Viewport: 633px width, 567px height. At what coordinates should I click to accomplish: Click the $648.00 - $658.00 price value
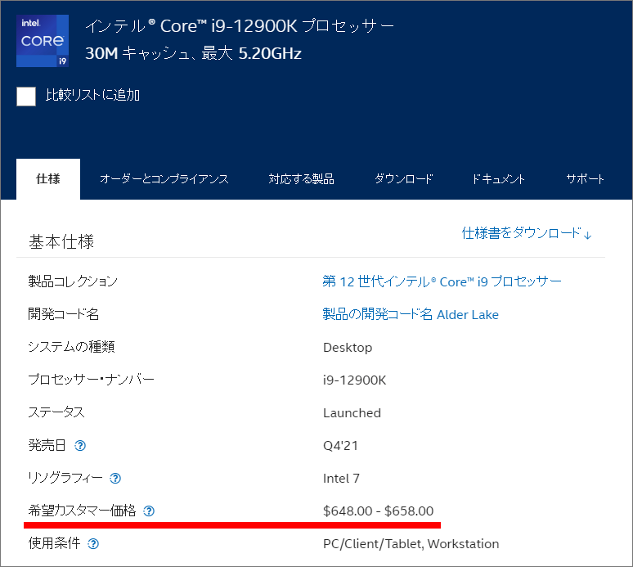click(379, 511)
